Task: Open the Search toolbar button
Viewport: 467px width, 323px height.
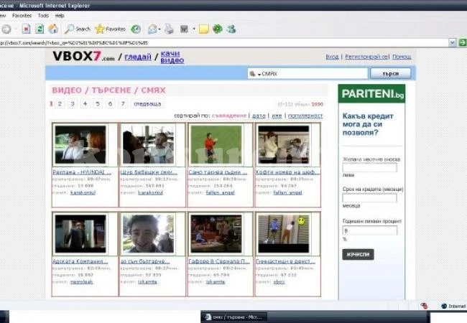Action: [77, 29]
